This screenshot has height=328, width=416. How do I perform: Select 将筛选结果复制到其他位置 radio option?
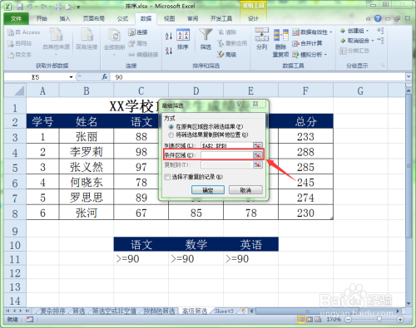(171, 135)
